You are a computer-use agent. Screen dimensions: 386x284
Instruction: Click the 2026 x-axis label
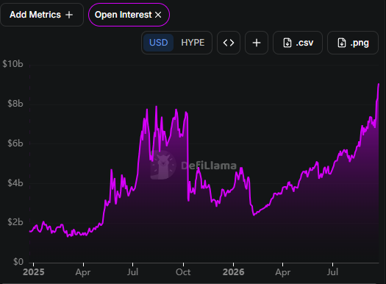pos(233,272)
